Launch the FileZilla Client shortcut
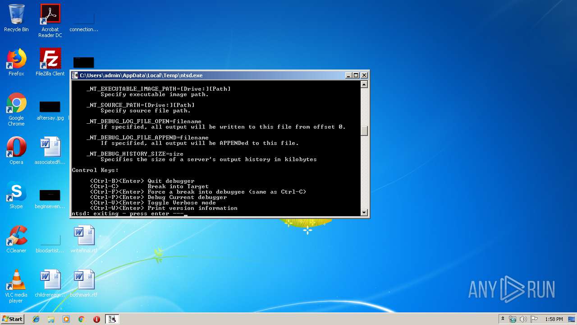577x325 pixels. [50, 62]
